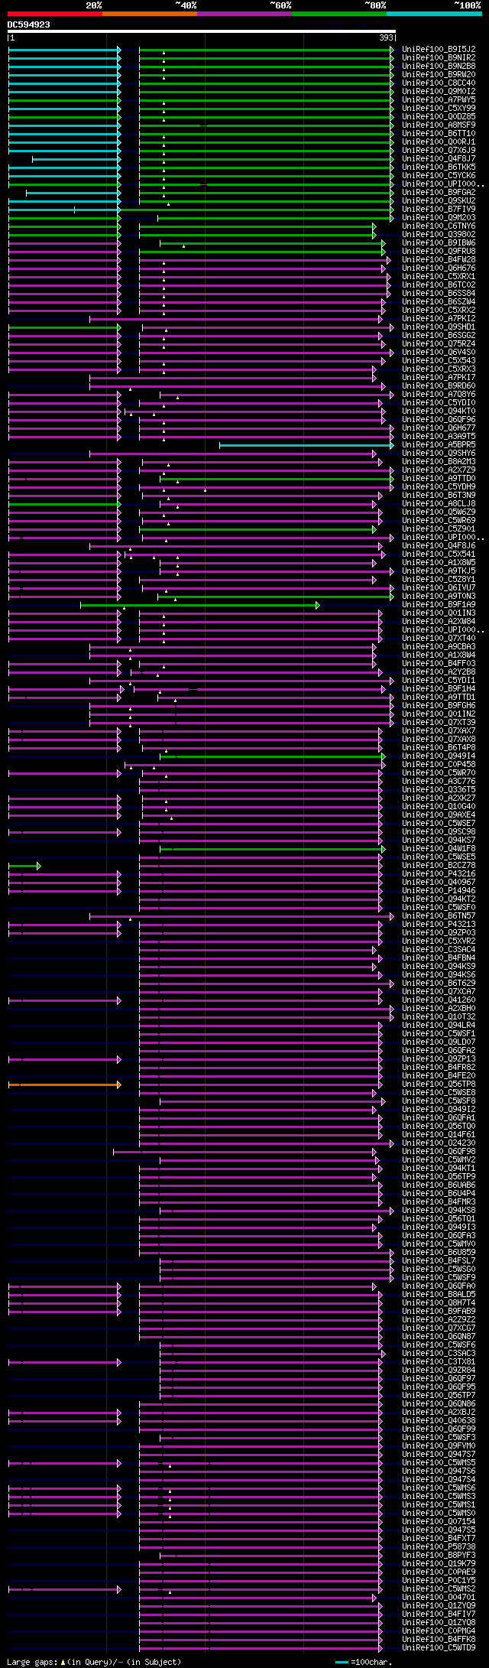This screenshot has height=1668, width=489.
Task: Select the UniRef100_C5X543 label
Action: [439, 360]
